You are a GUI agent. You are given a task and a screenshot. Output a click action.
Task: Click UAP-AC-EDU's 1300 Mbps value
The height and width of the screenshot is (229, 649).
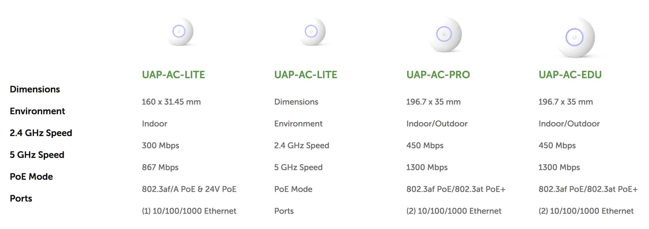point(559,167)
